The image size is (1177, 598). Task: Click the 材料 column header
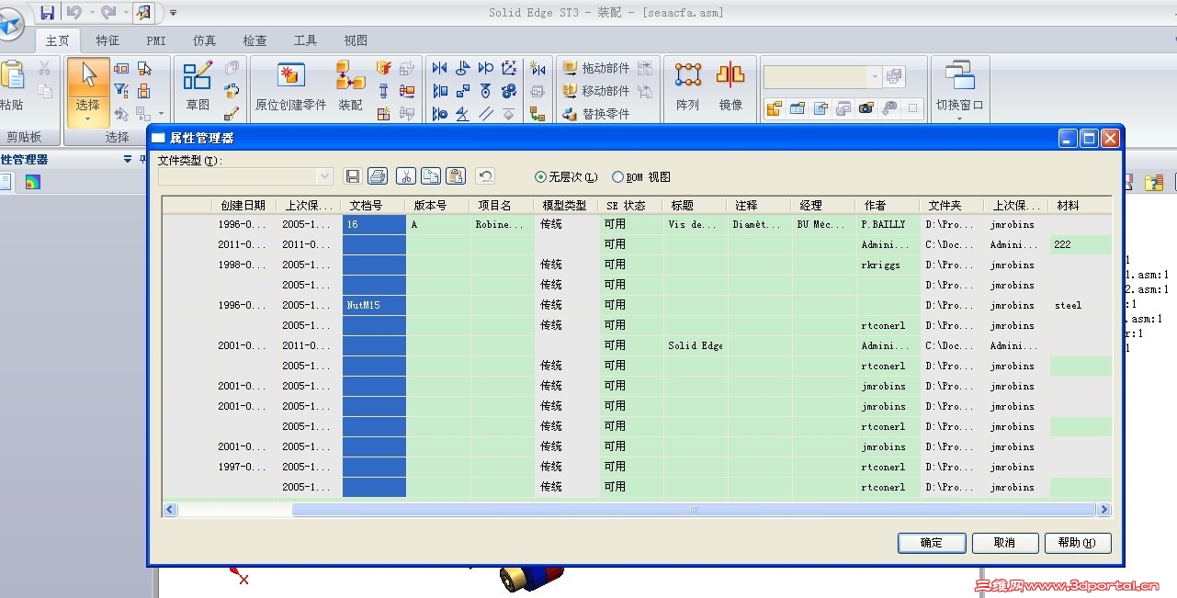coord(1080,206)
